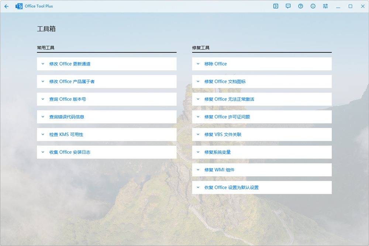Image resolution: width=369 pixels, height=246 pixels.
Task: Open the 修复 WMI 组件 expander
Action: 262,170
